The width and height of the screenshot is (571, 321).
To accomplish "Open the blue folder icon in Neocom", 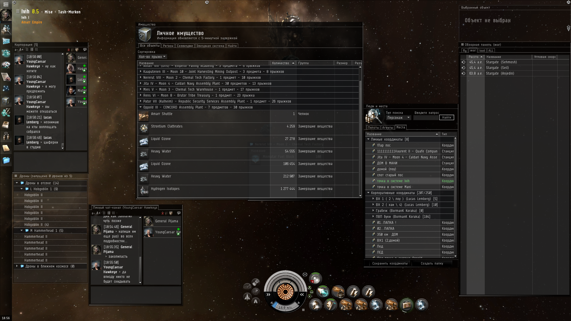I will tap(6, 160).
